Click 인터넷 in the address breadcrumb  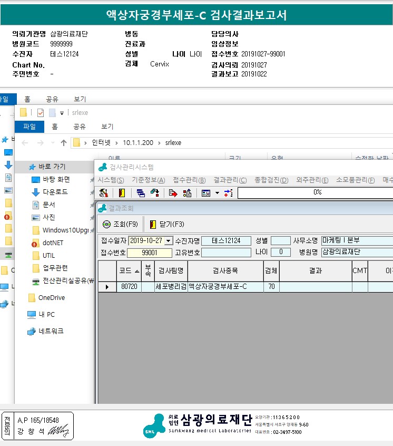coord(101,142)
